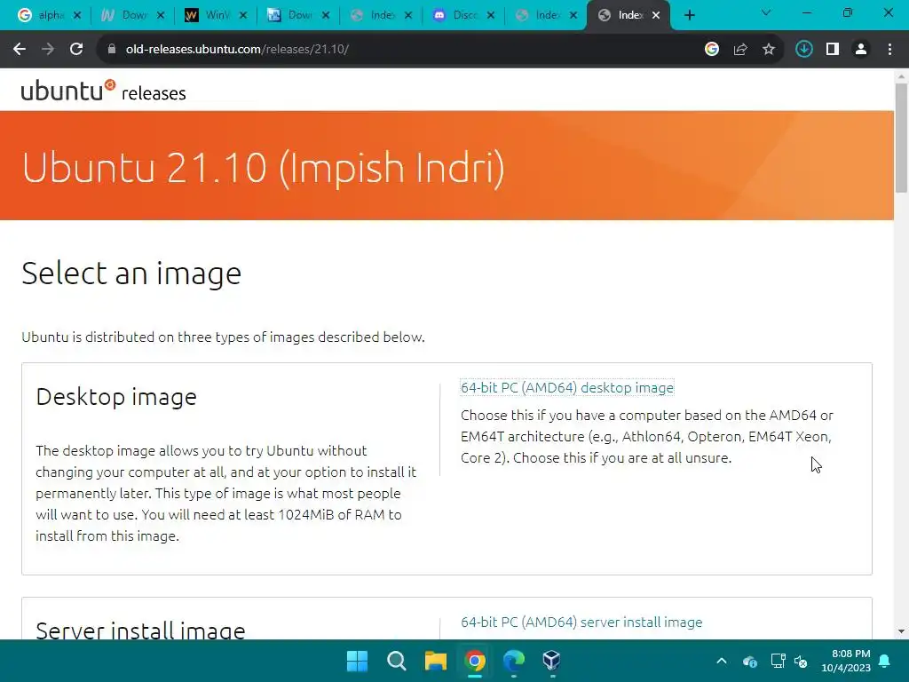Click the Chrome taskbar icon
909x682 pixels.
475,661
